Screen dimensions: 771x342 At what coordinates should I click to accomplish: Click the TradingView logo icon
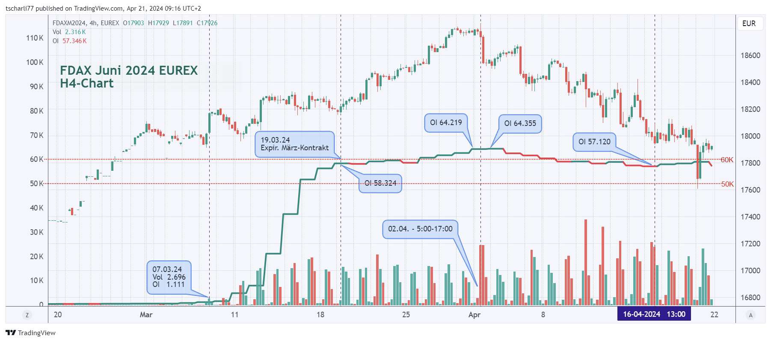pos(11,333)
